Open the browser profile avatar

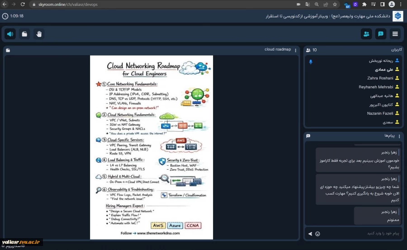pos(392,4)
